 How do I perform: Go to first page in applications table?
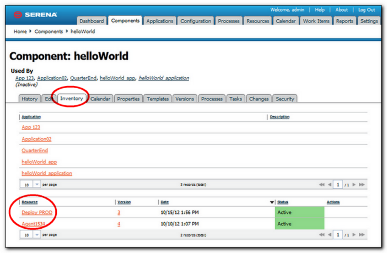pyautogui.click(x=321, y=185)
